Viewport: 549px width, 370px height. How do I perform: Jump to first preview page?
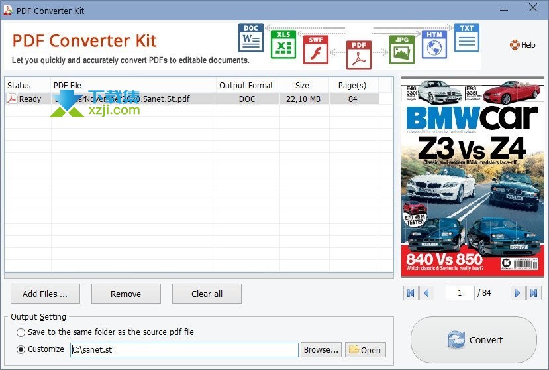411,293
